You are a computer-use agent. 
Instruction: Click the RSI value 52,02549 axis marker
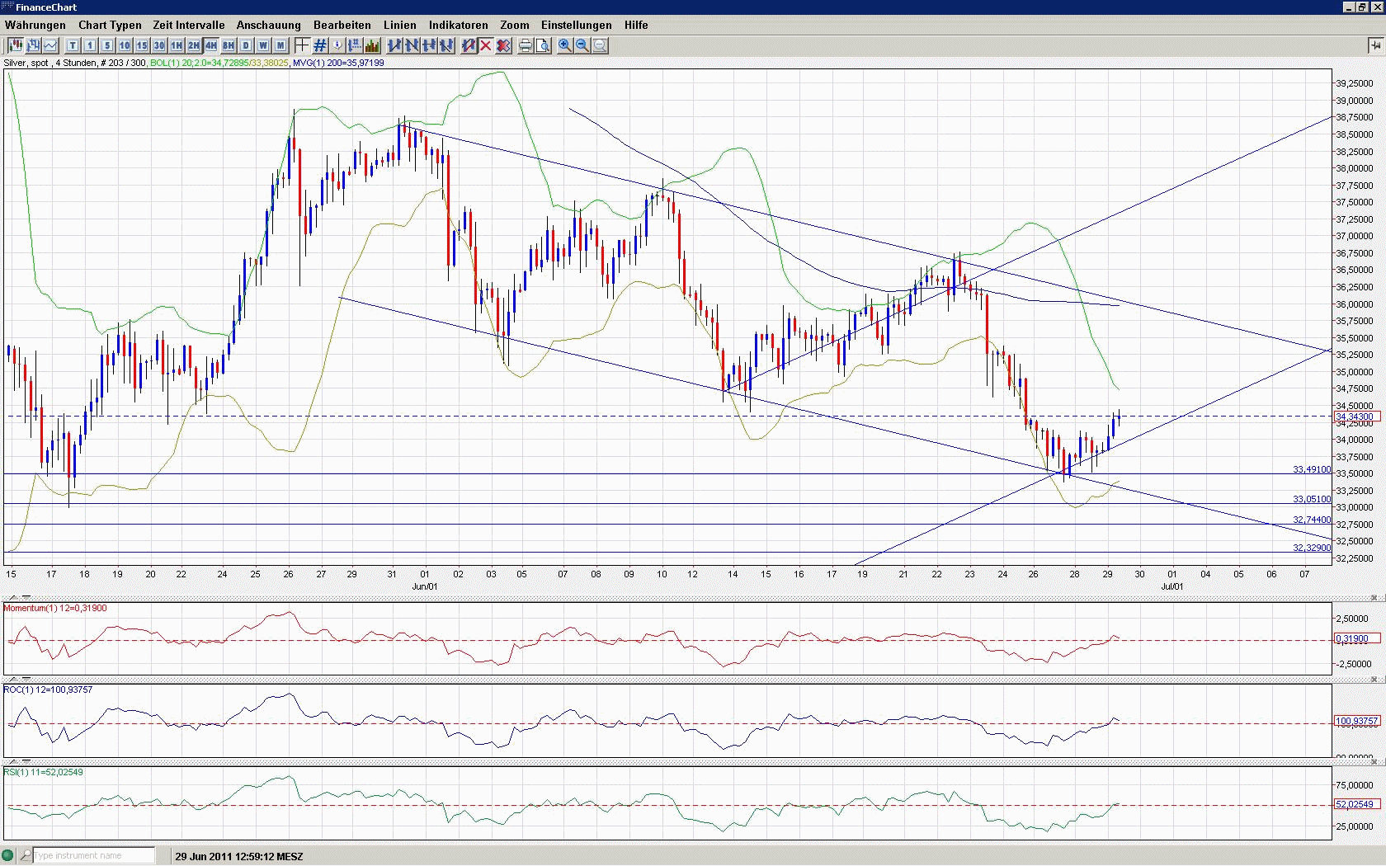point(1357,805)
